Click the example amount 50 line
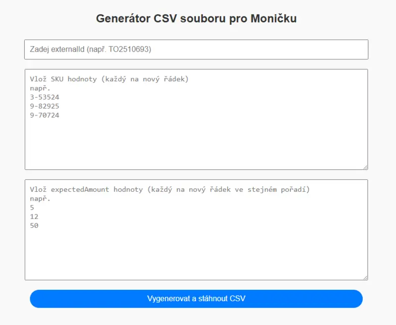The height and width of the screenshot is (325, 396). point(34,226)
